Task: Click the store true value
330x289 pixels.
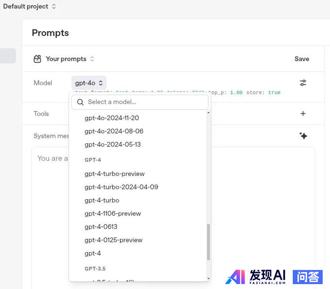Action: tap(274, 92)
